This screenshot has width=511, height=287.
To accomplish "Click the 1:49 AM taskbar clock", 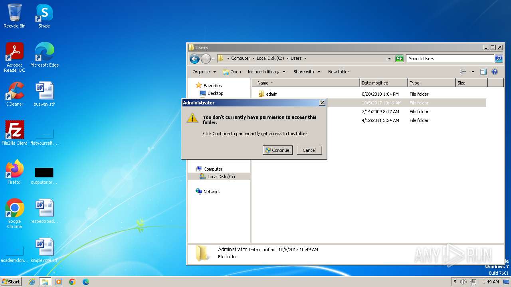I will point(491,282).
